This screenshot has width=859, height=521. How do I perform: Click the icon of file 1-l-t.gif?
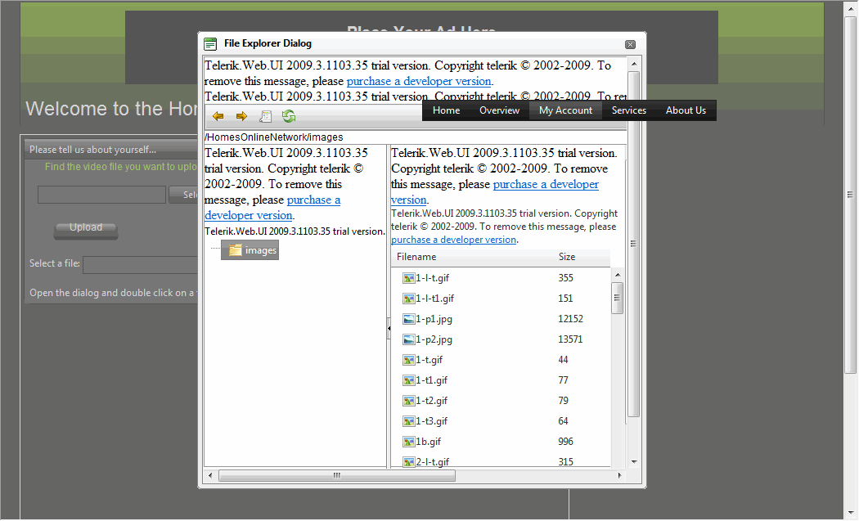(409, 278)
